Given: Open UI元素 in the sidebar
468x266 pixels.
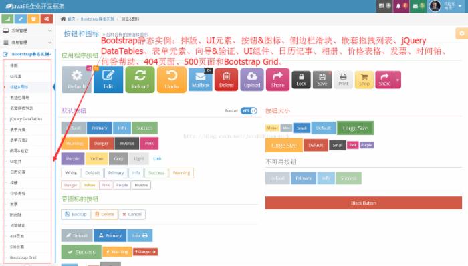Looking at the screenshot, I should [15, 76].
